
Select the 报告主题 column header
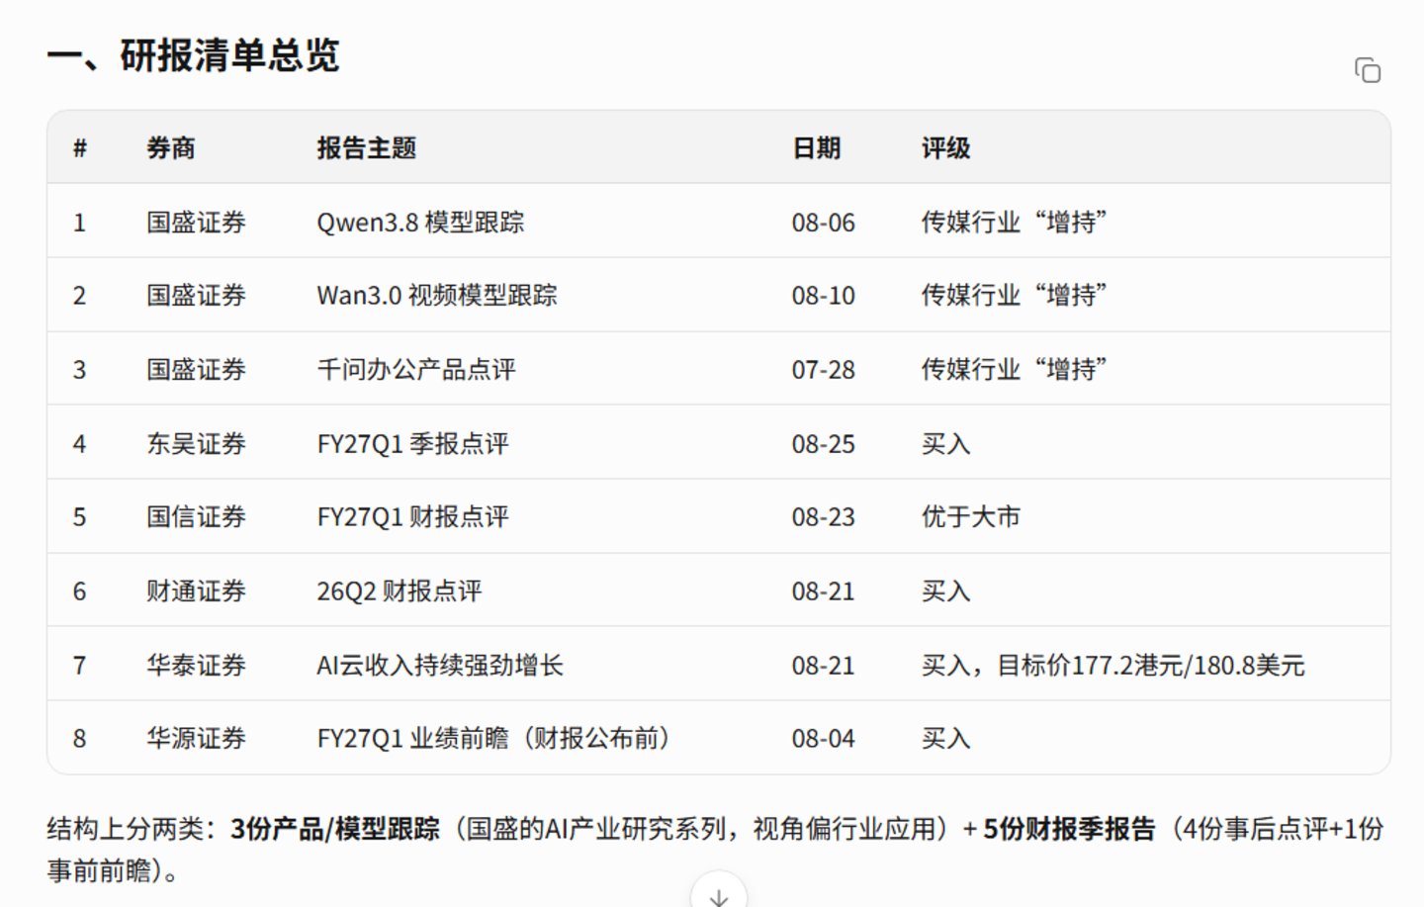click(366, 148)
